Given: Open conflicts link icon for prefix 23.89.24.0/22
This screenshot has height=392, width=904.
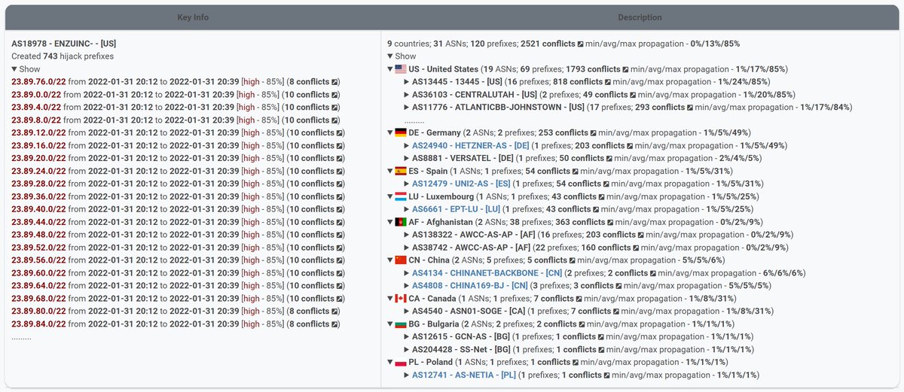Looking at the screenshot, I should pyautogui.click(x=340, y=172).
